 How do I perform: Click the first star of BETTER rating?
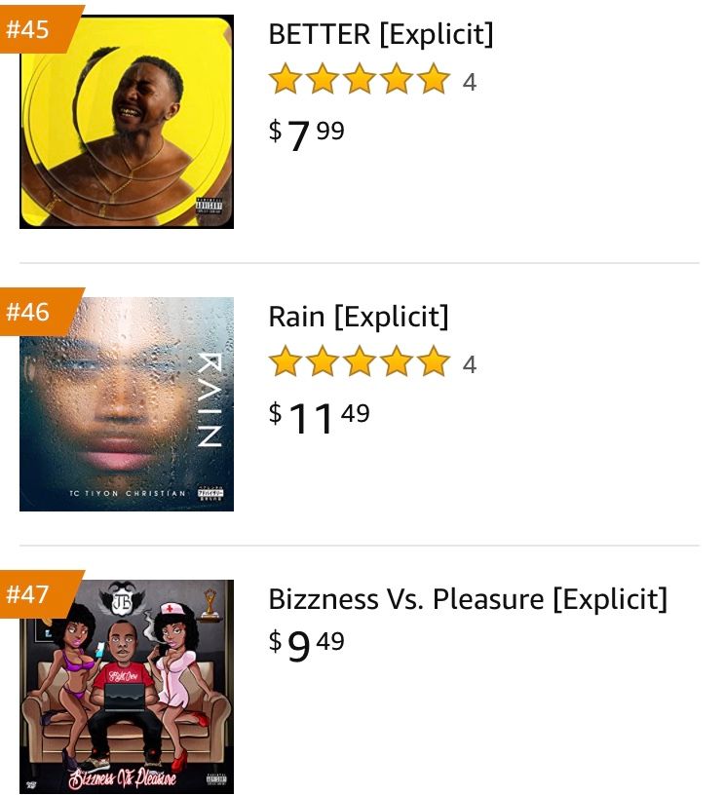pos(285,80)
